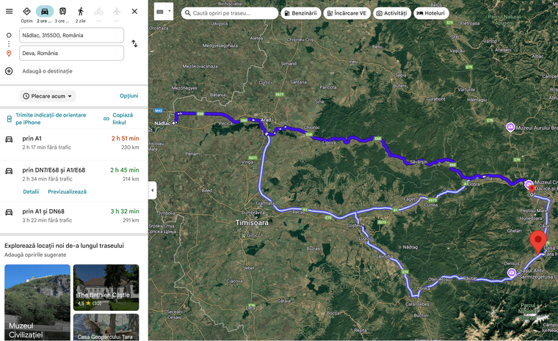Open the Plecare acum dropdown
Screen dimensions: 558x341
coord(48,96)
